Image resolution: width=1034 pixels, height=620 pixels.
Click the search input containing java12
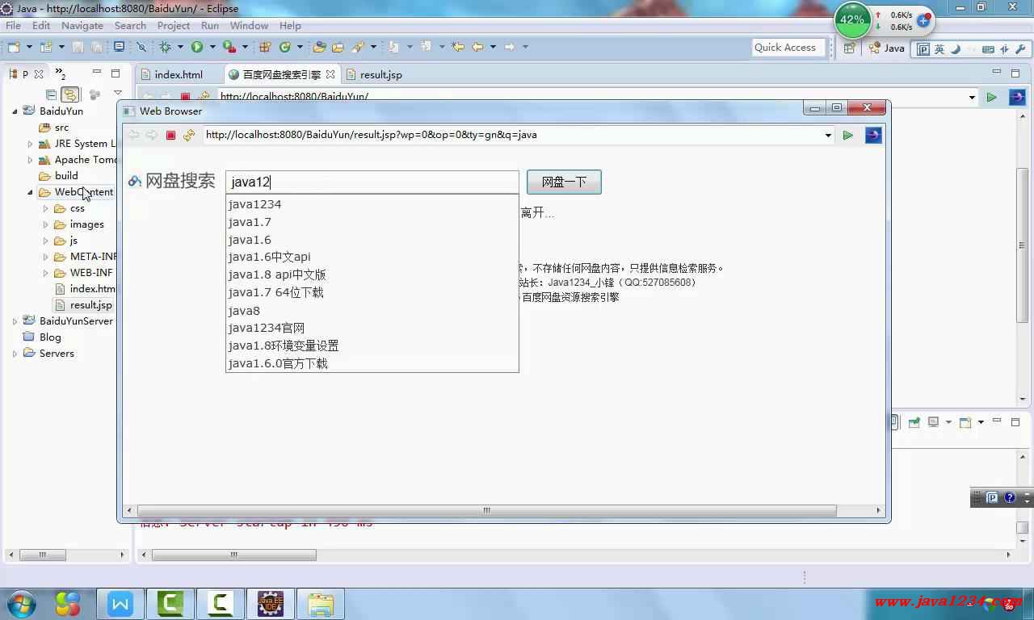coord(372,182)
